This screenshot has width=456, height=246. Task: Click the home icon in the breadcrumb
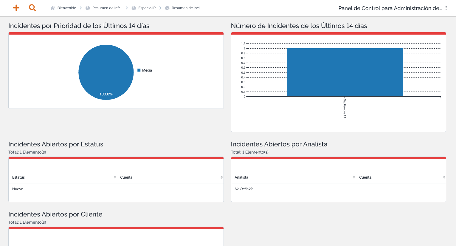click(x=53, y=8)
